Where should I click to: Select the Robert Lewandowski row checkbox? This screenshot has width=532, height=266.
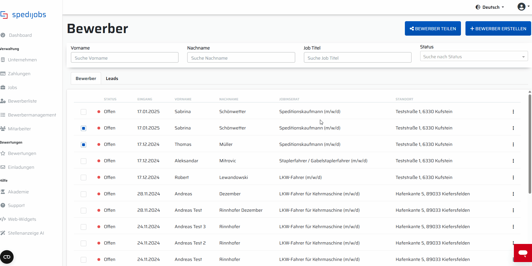click(84, 178)
